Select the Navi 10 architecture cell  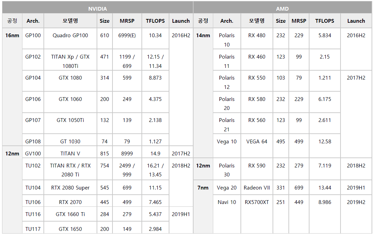pyautogui.click(x=227, y=214)
